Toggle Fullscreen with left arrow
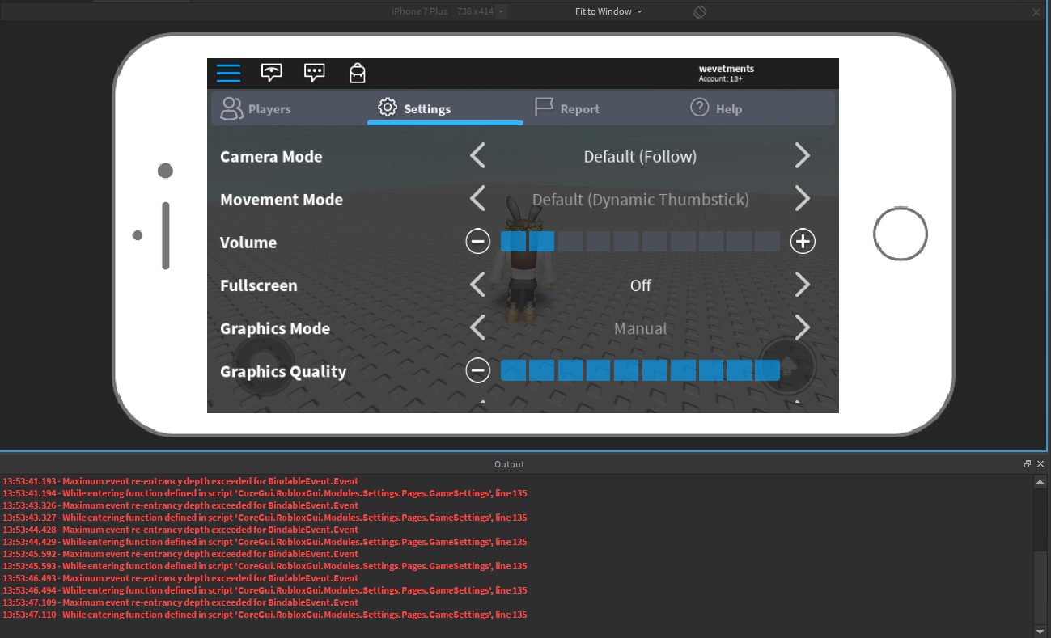This screenshot has height=638, width=1051. pos(478,285)
